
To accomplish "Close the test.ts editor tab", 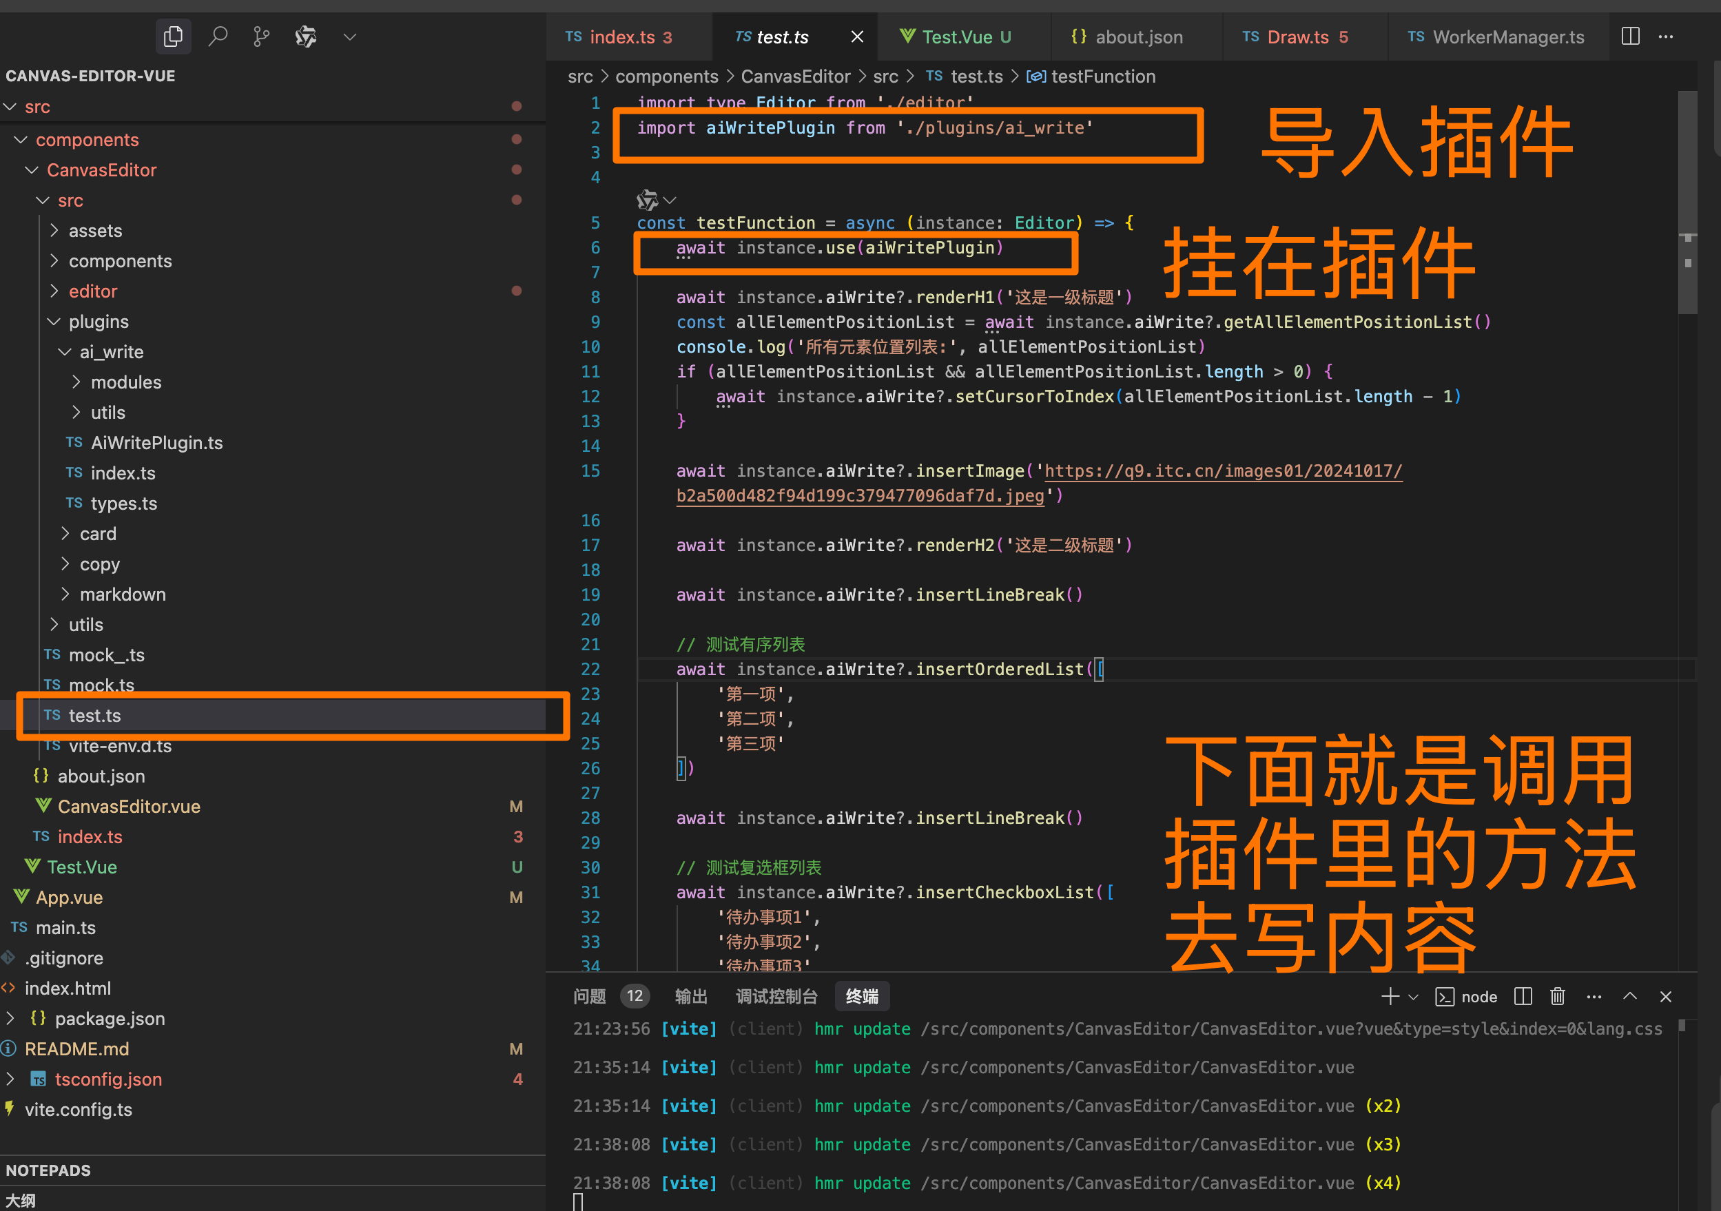I will point(858,37).
